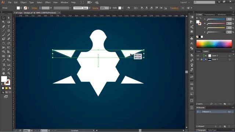Select the Gradient tool
This screenshot has height=132, width=235.
(x=9, y=56)
